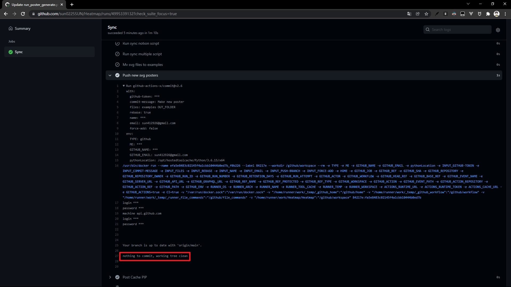Select the Sync job in sidebar
Image resolution: width=511 pixels, height=287 pixels.
[x=19, y=52]
